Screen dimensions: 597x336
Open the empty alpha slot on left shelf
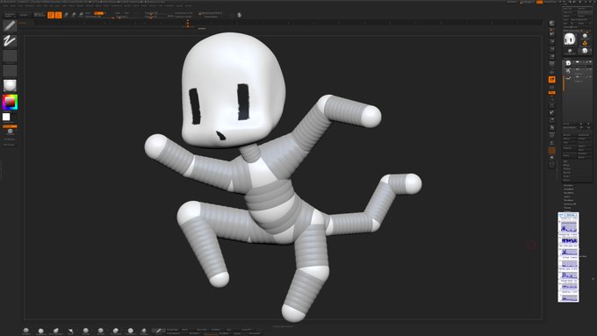[x=10, y=56]
